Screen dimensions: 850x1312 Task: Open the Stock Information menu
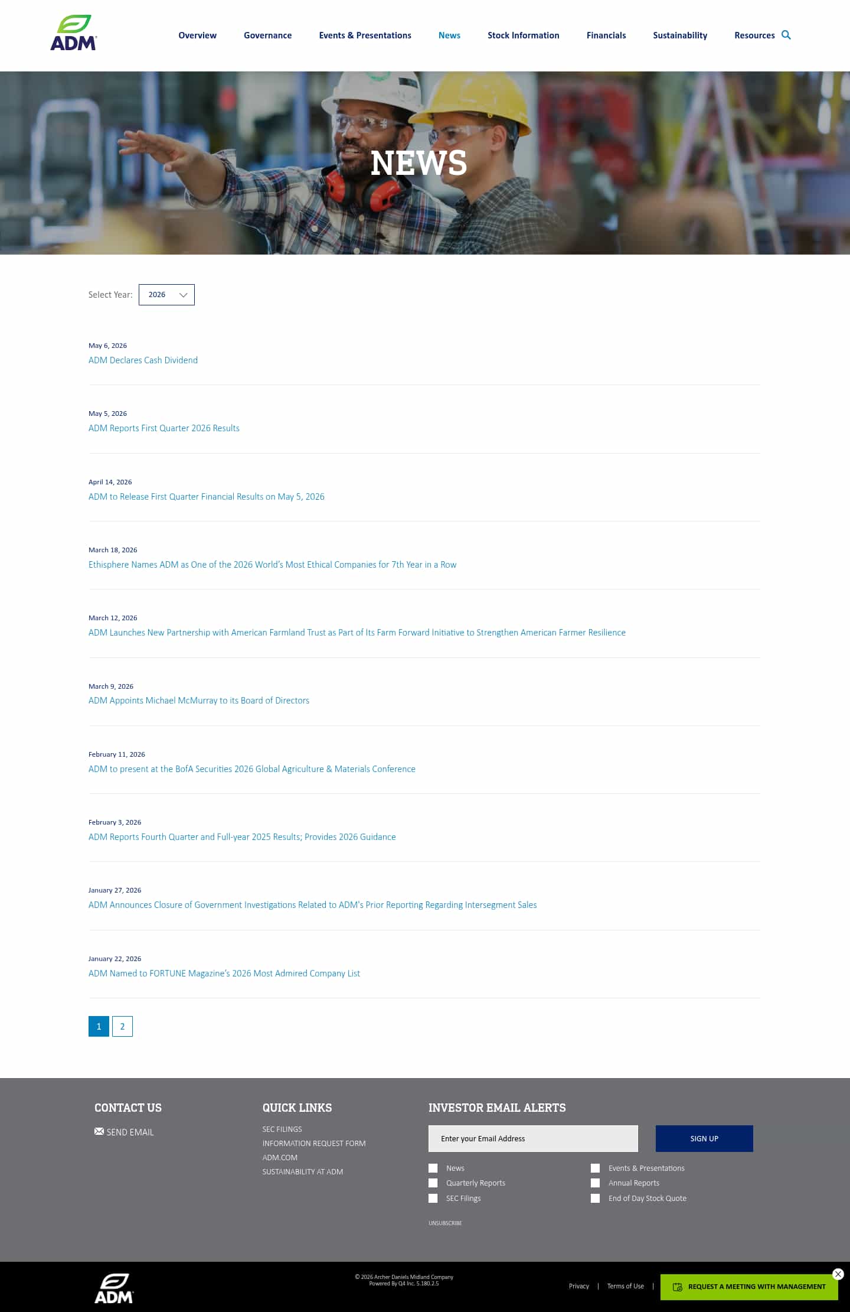524,35
